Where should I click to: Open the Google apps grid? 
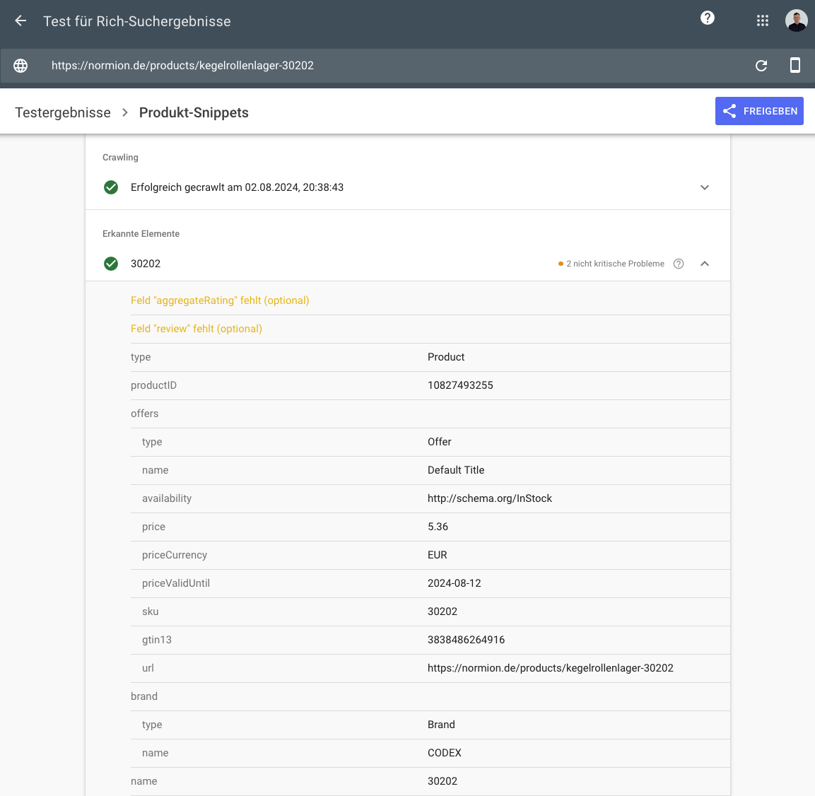[762, 21]
